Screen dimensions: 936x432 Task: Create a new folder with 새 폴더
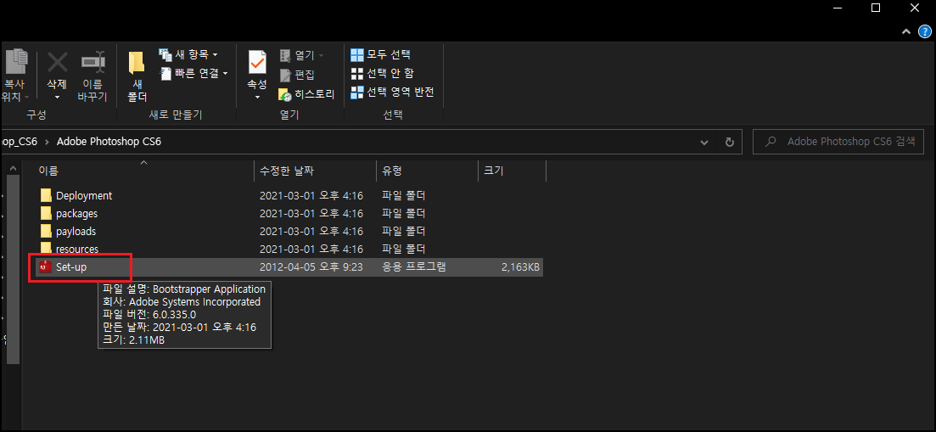pos(137,76)
